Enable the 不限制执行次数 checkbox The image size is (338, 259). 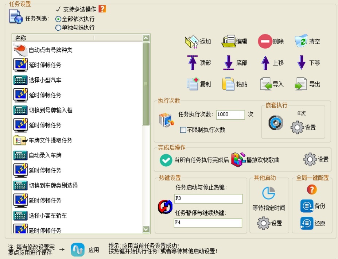(183, 130)
